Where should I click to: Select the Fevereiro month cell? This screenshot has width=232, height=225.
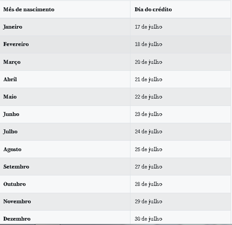pos(16,44)
